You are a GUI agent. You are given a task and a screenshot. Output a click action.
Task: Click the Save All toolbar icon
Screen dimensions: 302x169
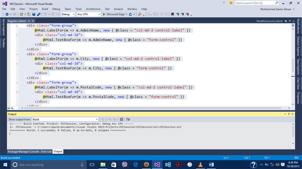coord(39,14)
